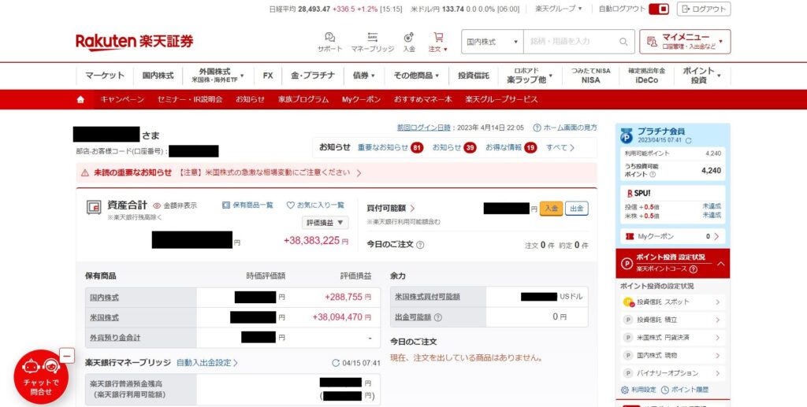Open the チャットで問合せ chat bubble
This screenshot has width=807, height=407.
41,377
